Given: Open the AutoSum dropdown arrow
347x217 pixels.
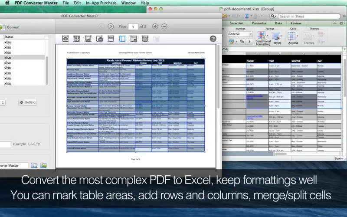Looking at the screenshot, I should tap(251, 16).
